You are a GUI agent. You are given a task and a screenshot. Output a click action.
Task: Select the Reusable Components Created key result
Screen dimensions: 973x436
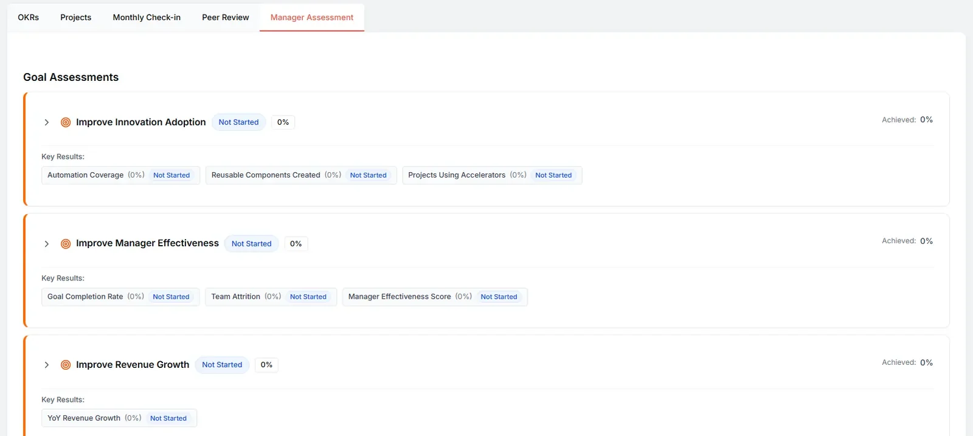click(301, 175)
